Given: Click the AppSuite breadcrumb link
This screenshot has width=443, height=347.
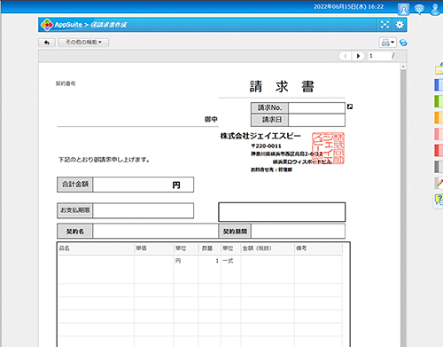Looking at the screenshot, I should coord(68,25).
